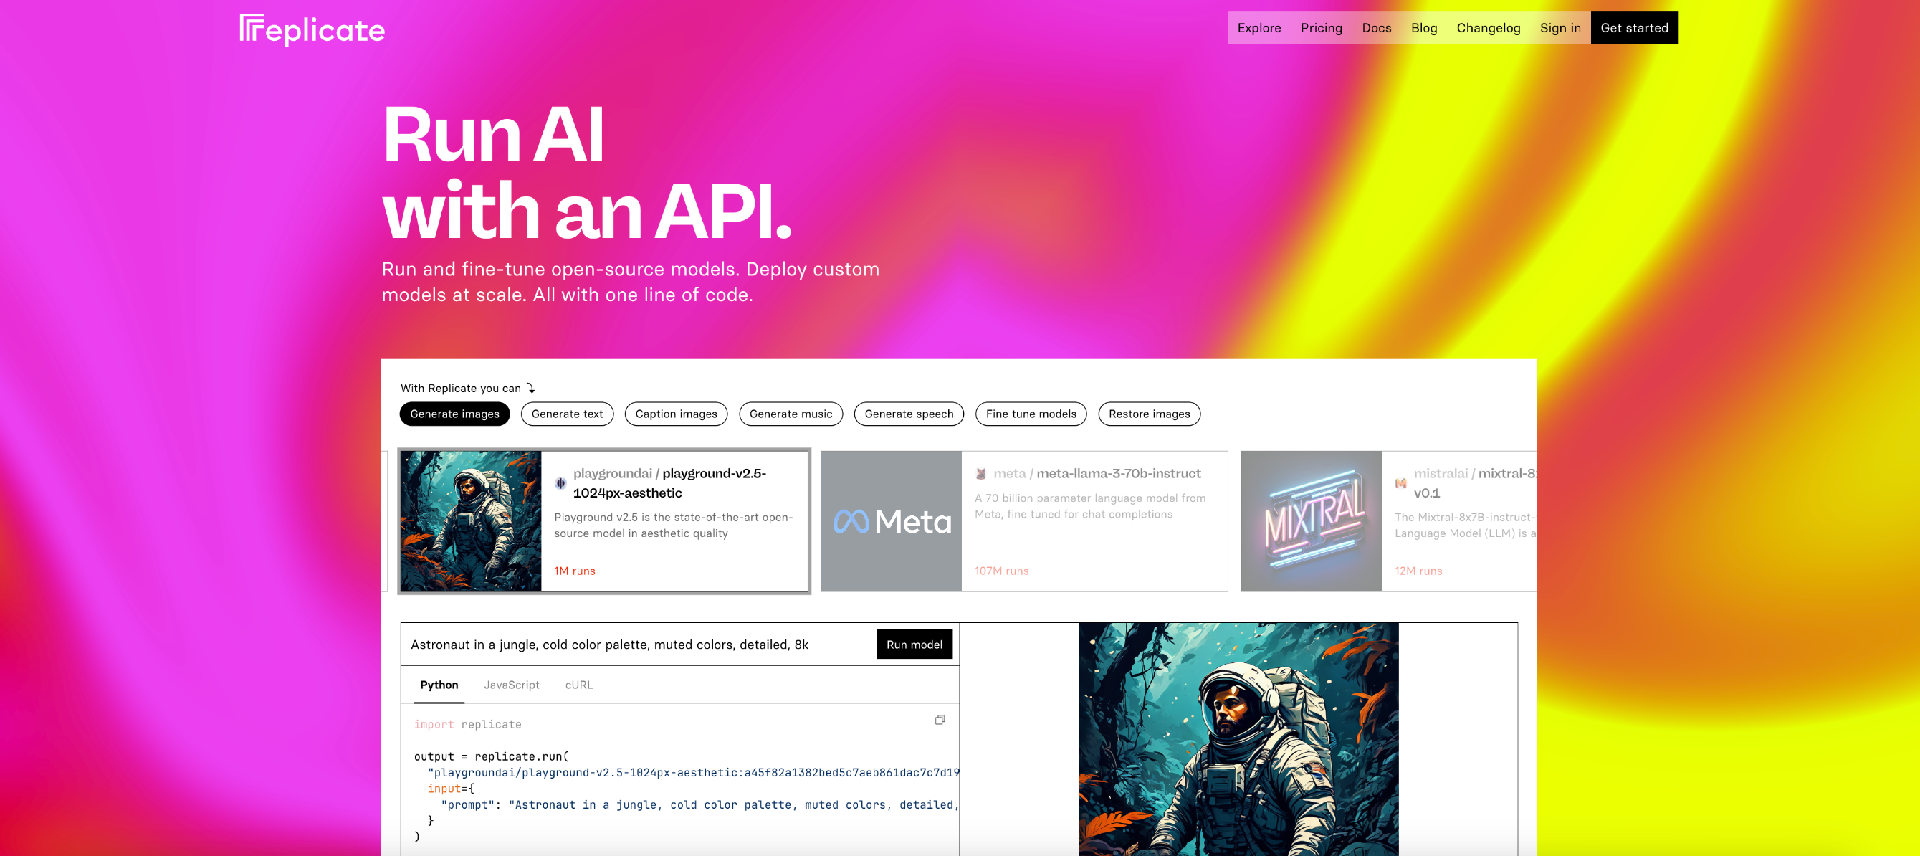
Task: Click the 'import replicate' code line
Action: pos(467,724)
